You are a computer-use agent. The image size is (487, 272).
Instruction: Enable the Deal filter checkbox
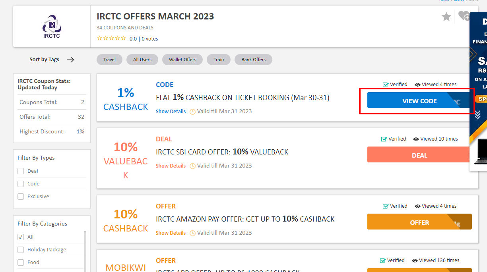coord(20,171)
